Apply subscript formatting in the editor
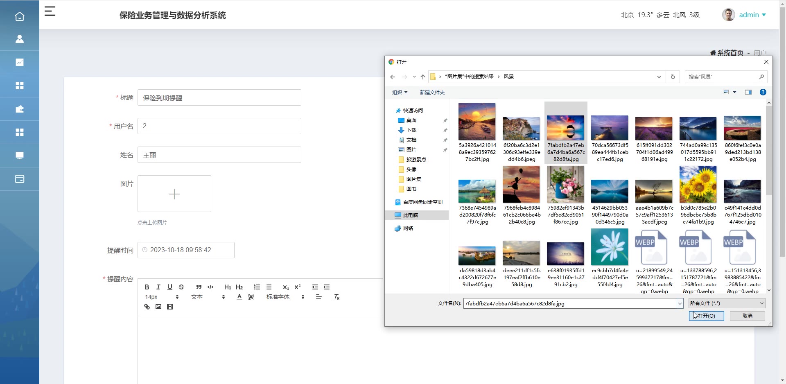The height and width of the screenshot is (384, 786). [286, 287]
